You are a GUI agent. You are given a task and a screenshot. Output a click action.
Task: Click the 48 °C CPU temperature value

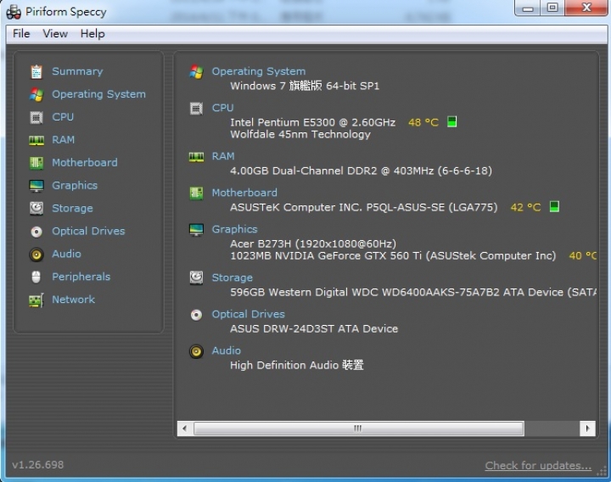(423, 123)
